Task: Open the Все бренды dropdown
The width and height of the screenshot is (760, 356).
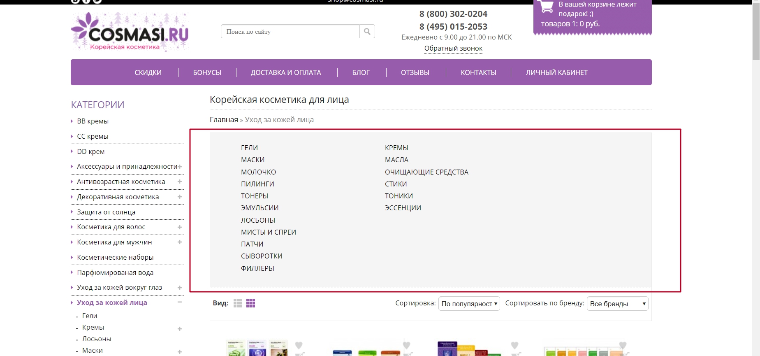Action: 617,304
